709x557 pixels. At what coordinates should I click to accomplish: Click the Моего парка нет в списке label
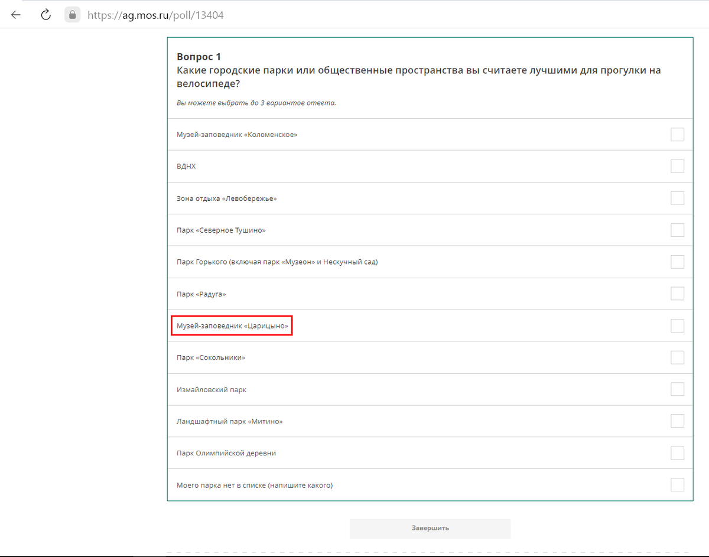255,486
